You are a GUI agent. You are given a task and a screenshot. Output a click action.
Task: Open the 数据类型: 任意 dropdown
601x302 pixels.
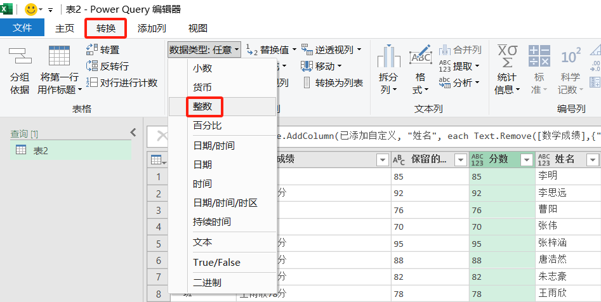(x=205, y=50)
